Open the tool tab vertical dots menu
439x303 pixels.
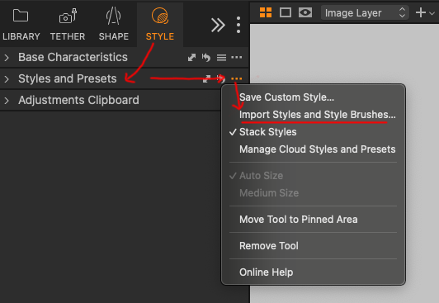238,25
